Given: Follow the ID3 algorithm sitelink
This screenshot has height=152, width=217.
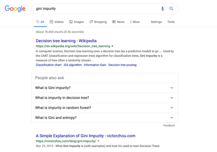Looking at the screenshot, I should (x=73, y=65).
